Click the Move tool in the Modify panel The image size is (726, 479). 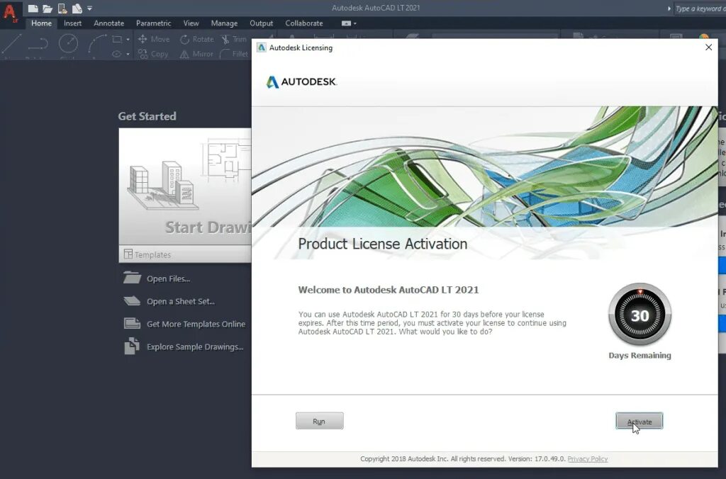154,40
